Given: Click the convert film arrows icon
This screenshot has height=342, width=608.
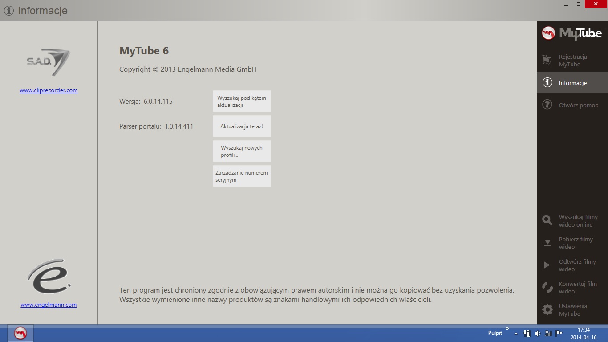Looking at the screenshot, I should [x=547, y=287].
